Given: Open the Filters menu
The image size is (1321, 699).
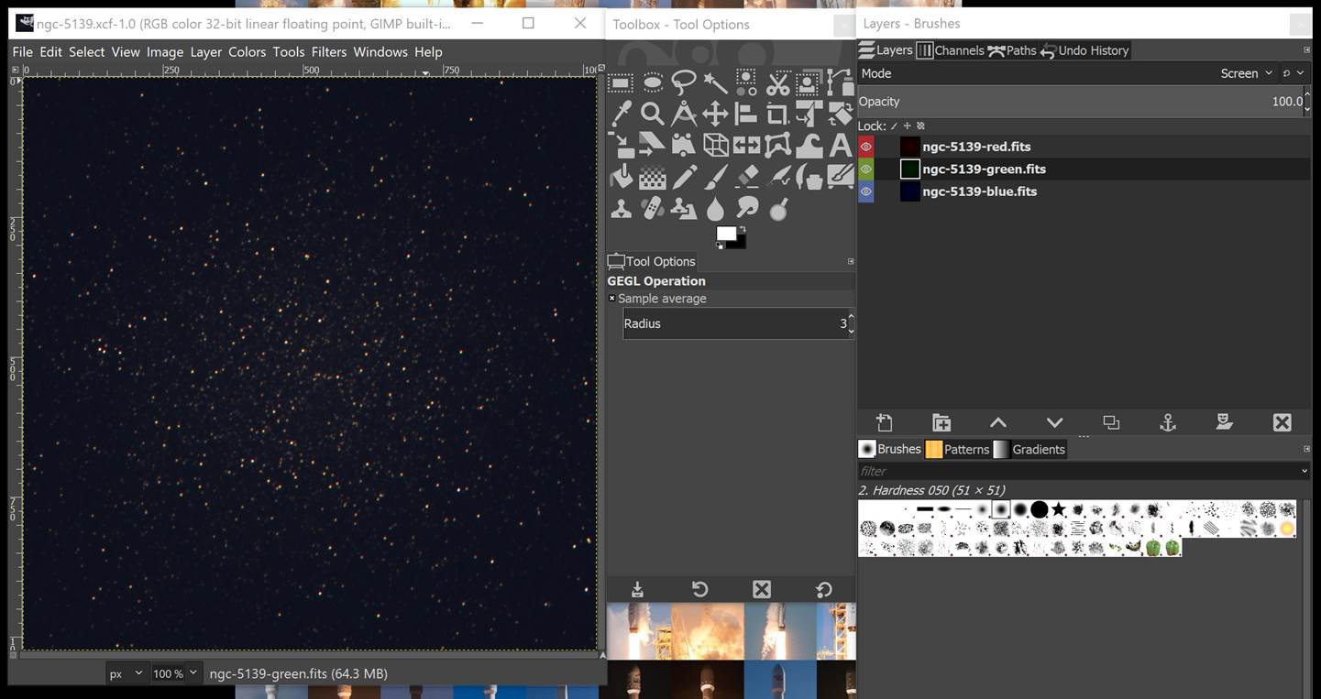Looking at the screenshot, I should (x=328, y=52).
